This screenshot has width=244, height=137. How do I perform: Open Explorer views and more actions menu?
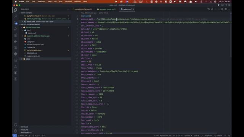[68, 9]
